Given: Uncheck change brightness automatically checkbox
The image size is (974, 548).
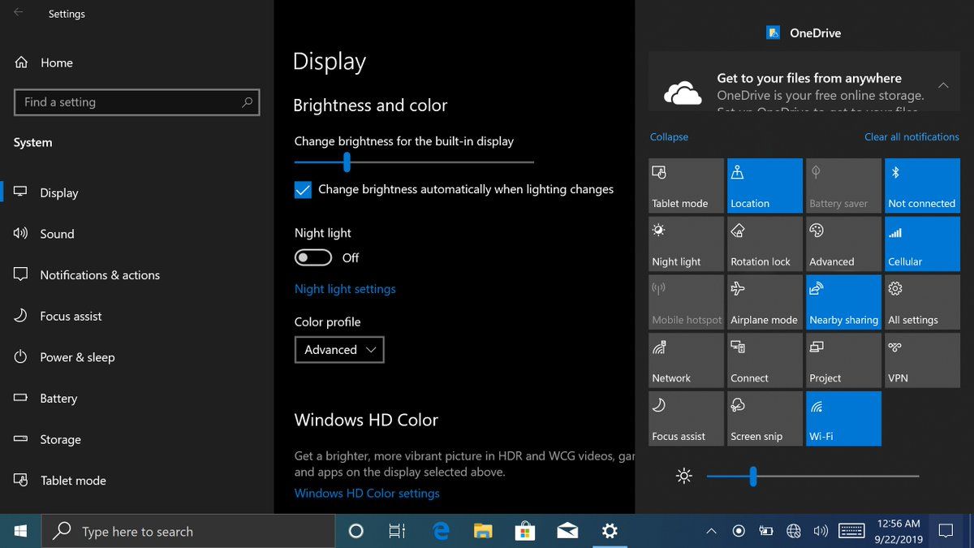Looking at the screenshot, I should pyautogui.click(x=303, y=190).
